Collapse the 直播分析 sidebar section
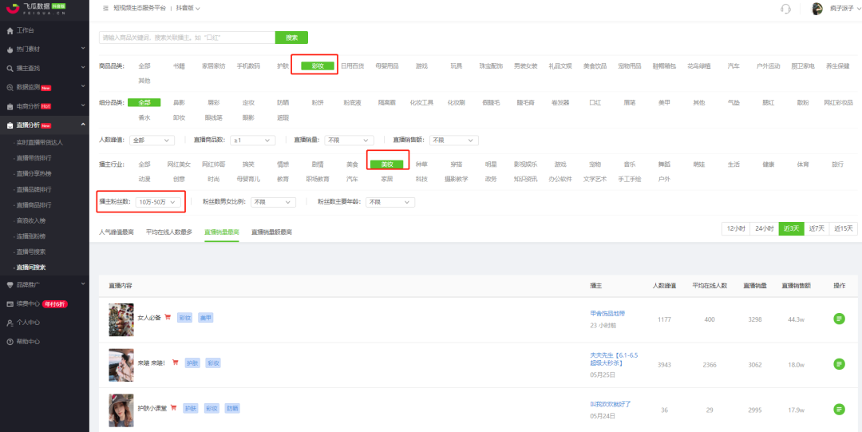 (x=83, y=125)
